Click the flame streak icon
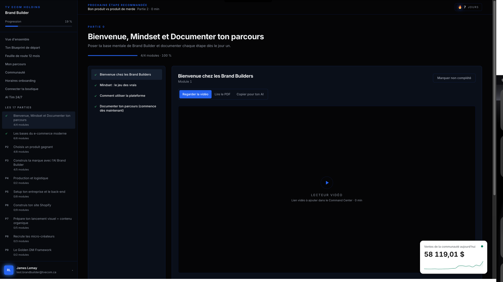The image size is (503, 282). pyautogui.click(x=460, y=7)
